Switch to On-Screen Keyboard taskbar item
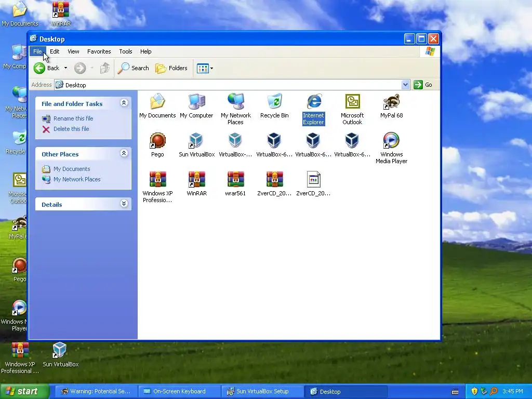This screenshot has width=532, height=399. click(x=179, y=392)
